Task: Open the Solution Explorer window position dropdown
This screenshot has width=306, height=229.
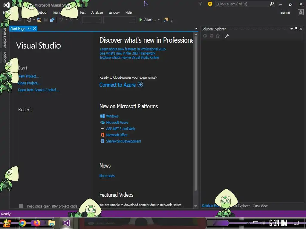Action: [x=292, y=29]
